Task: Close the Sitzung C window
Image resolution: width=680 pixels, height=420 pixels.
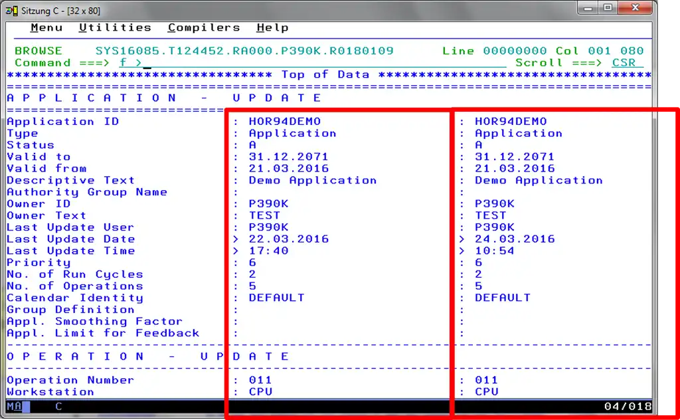Action: [x=636, y=8]
